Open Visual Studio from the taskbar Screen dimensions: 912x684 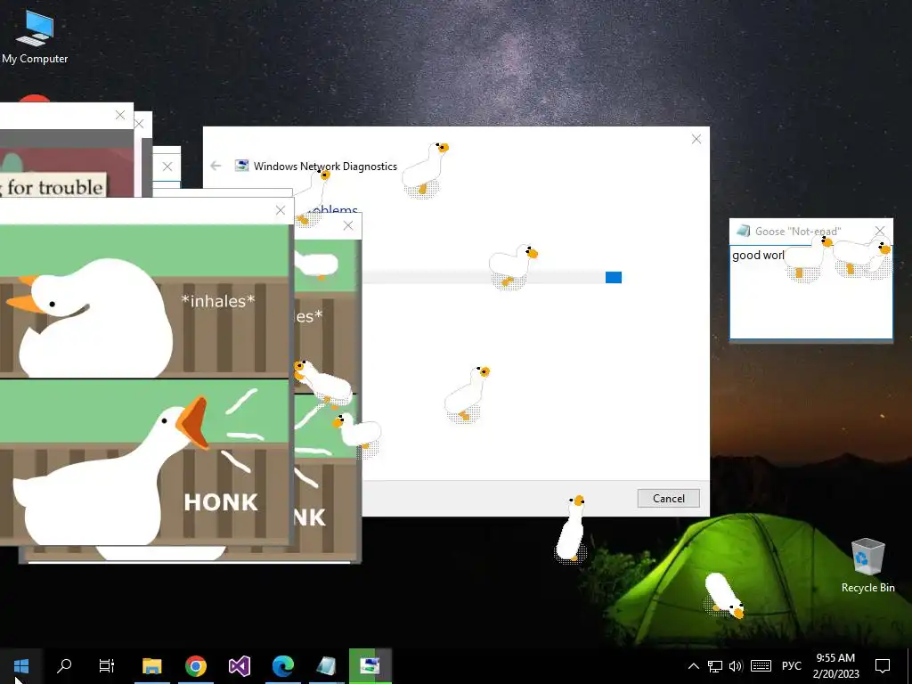click(x=240, y=666)
